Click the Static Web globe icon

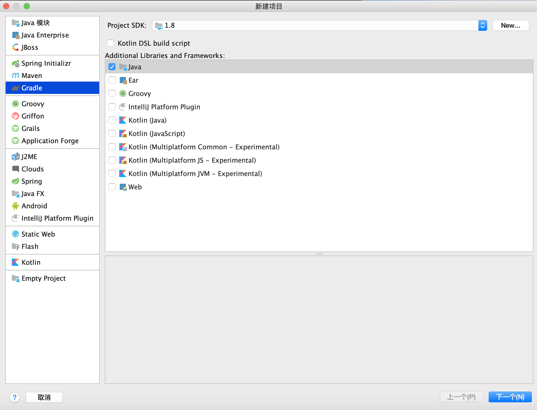(x=15, y=234)
